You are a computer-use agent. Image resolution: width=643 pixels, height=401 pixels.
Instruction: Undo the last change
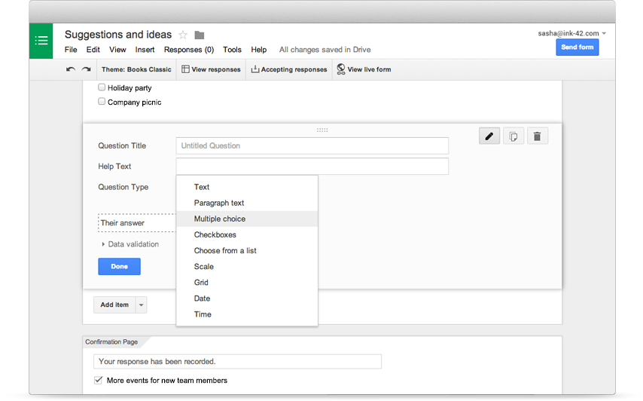click(71, 69)
